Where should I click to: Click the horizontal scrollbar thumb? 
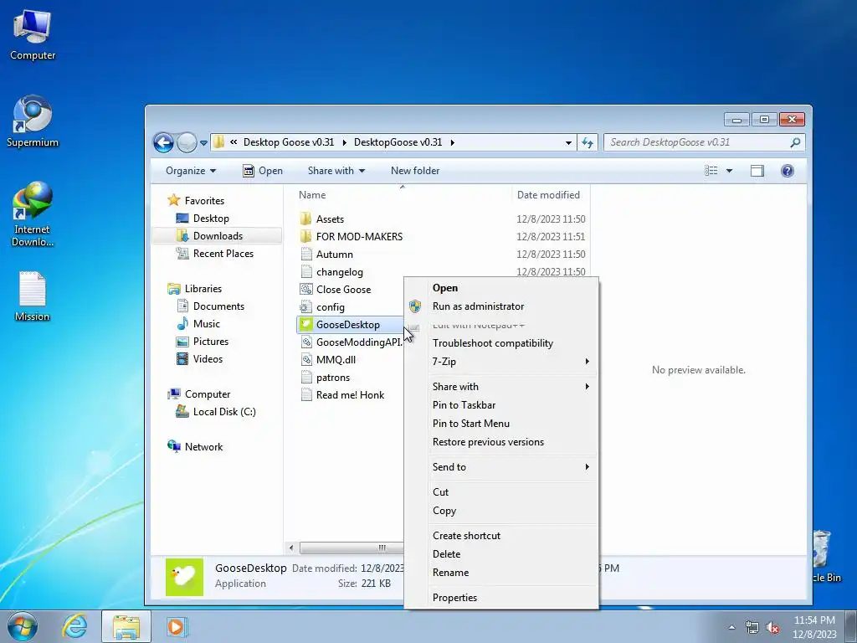352,548
